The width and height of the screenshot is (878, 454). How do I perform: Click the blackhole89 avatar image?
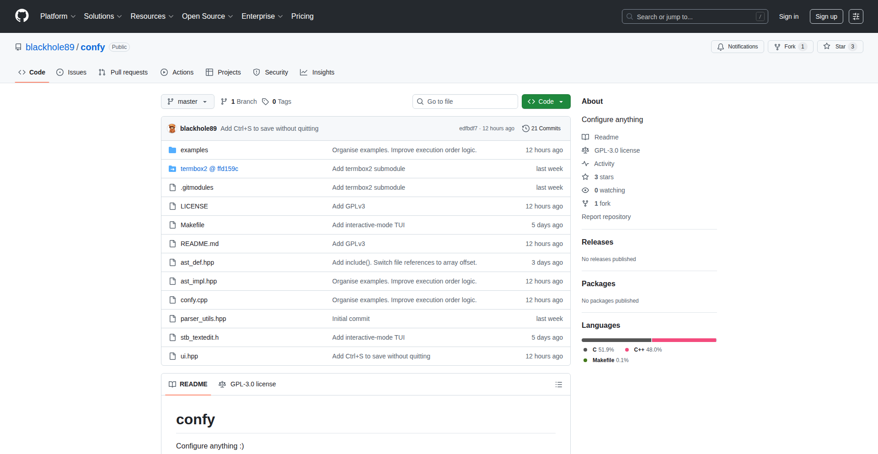click(172, 128)
